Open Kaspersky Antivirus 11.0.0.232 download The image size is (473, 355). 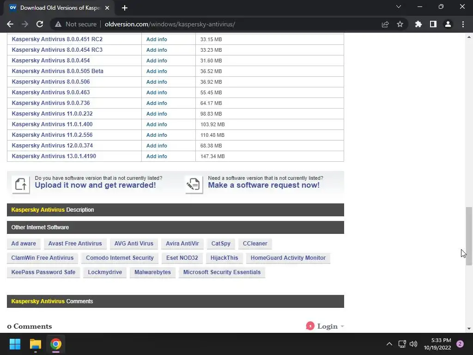click(52, 114)
